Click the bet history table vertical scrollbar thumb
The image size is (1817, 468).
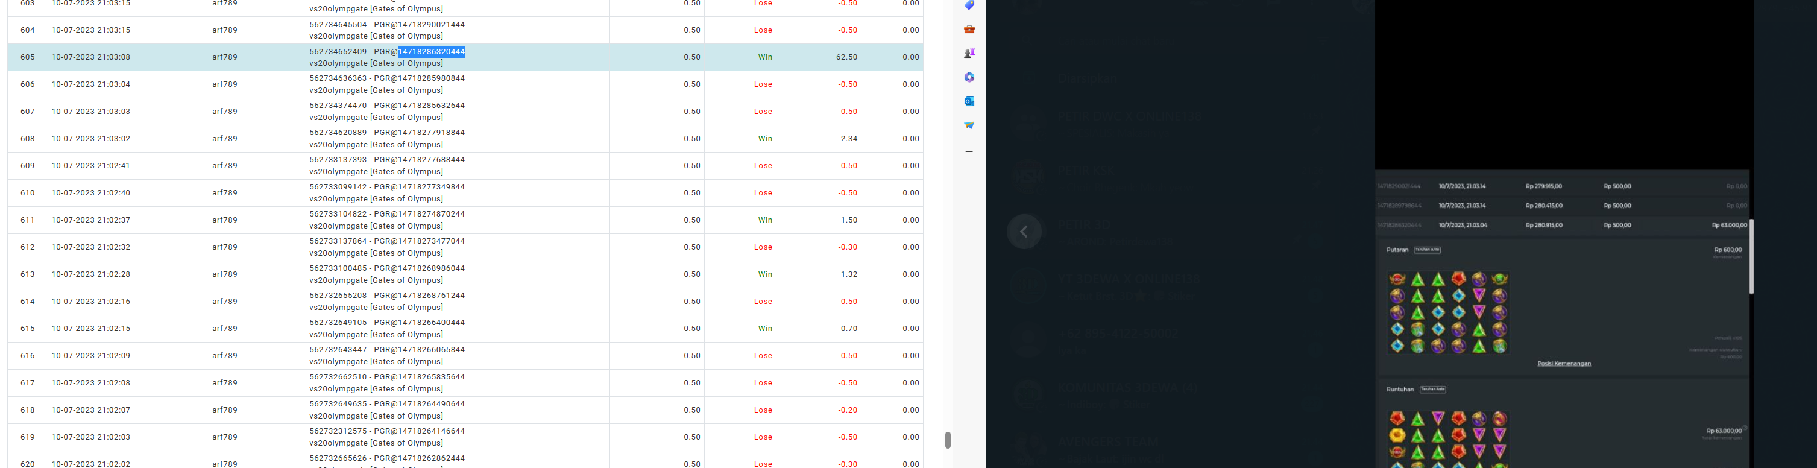(x=947, y=440)
